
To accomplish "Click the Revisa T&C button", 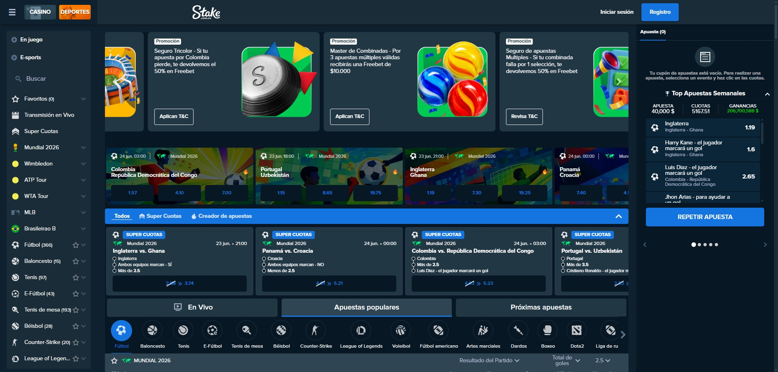I will coord(524,117).
